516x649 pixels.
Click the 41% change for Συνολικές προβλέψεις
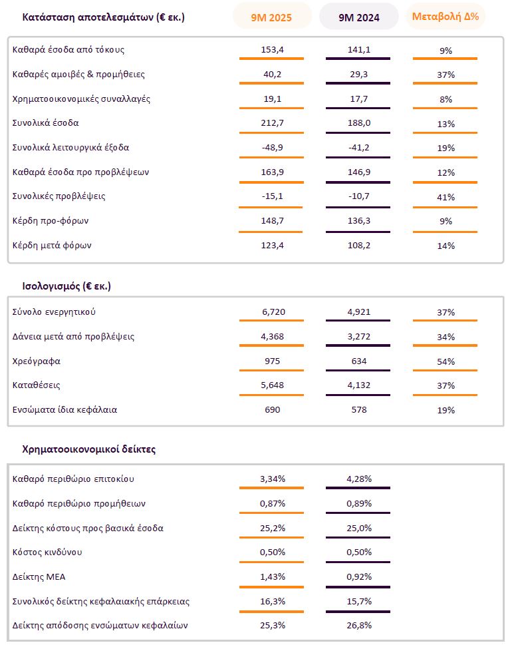pyautogui.click(x=446, y=197)
